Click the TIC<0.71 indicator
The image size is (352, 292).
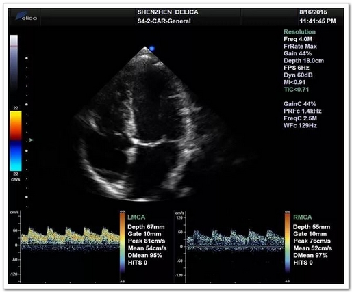(x=297, y=90)
